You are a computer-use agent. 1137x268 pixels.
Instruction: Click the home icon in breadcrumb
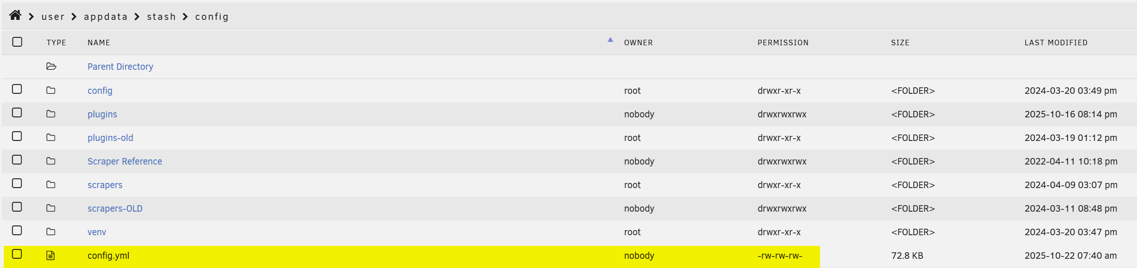point(15,16)
